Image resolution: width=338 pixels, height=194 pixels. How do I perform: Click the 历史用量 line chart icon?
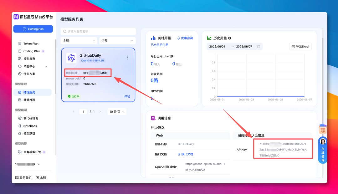(x=209, y=38)
